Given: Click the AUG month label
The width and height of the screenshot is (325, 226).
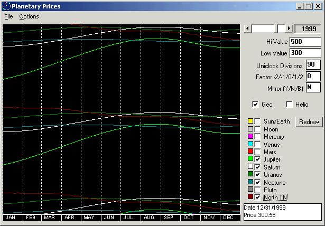Looking at the screenshot, I should click(x=149, y=218).
